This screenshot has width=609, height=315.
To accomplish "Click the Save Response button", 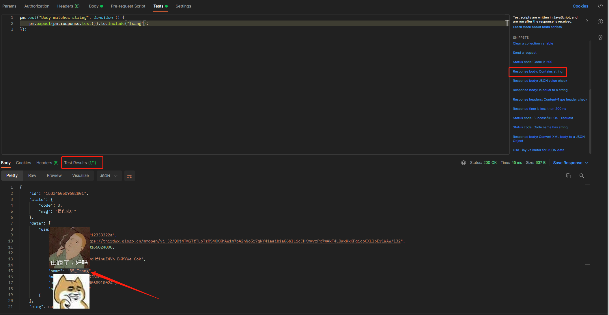I will coord(567,163).
